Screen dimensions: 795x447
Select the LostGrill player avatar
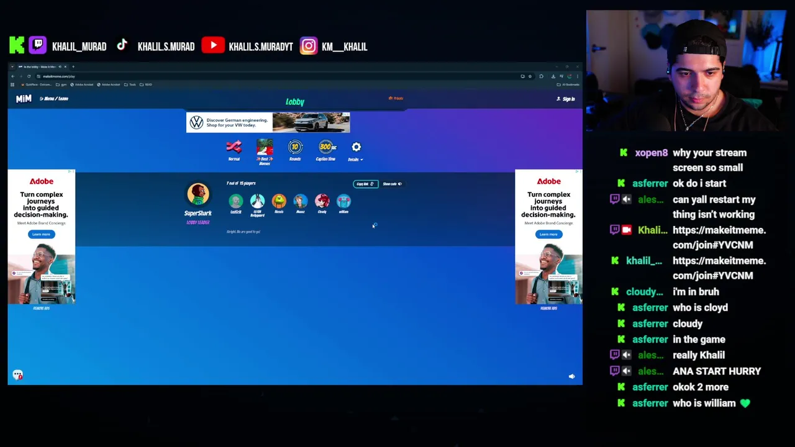(235, 201)
